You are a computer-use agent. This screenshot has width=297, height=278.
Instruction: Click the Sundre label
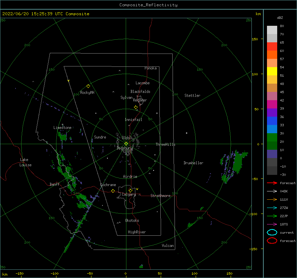pyautogui.click(x=100, y=137)
